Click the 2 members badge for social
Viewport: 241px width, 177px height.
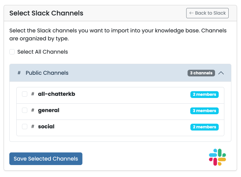point(204,127)
